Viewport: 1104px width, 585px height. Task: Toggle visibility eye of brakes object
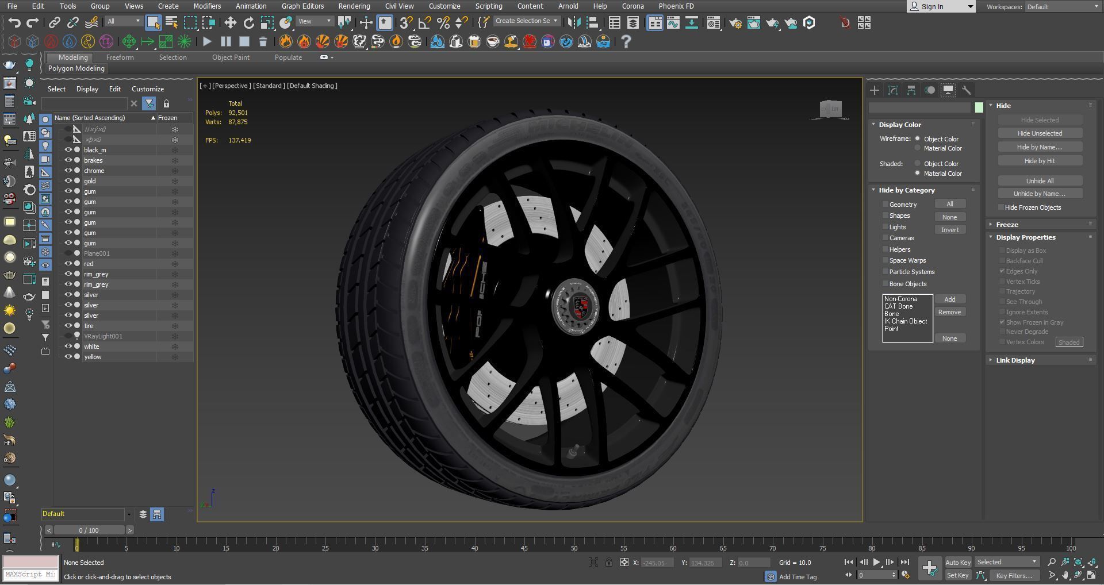68,160
